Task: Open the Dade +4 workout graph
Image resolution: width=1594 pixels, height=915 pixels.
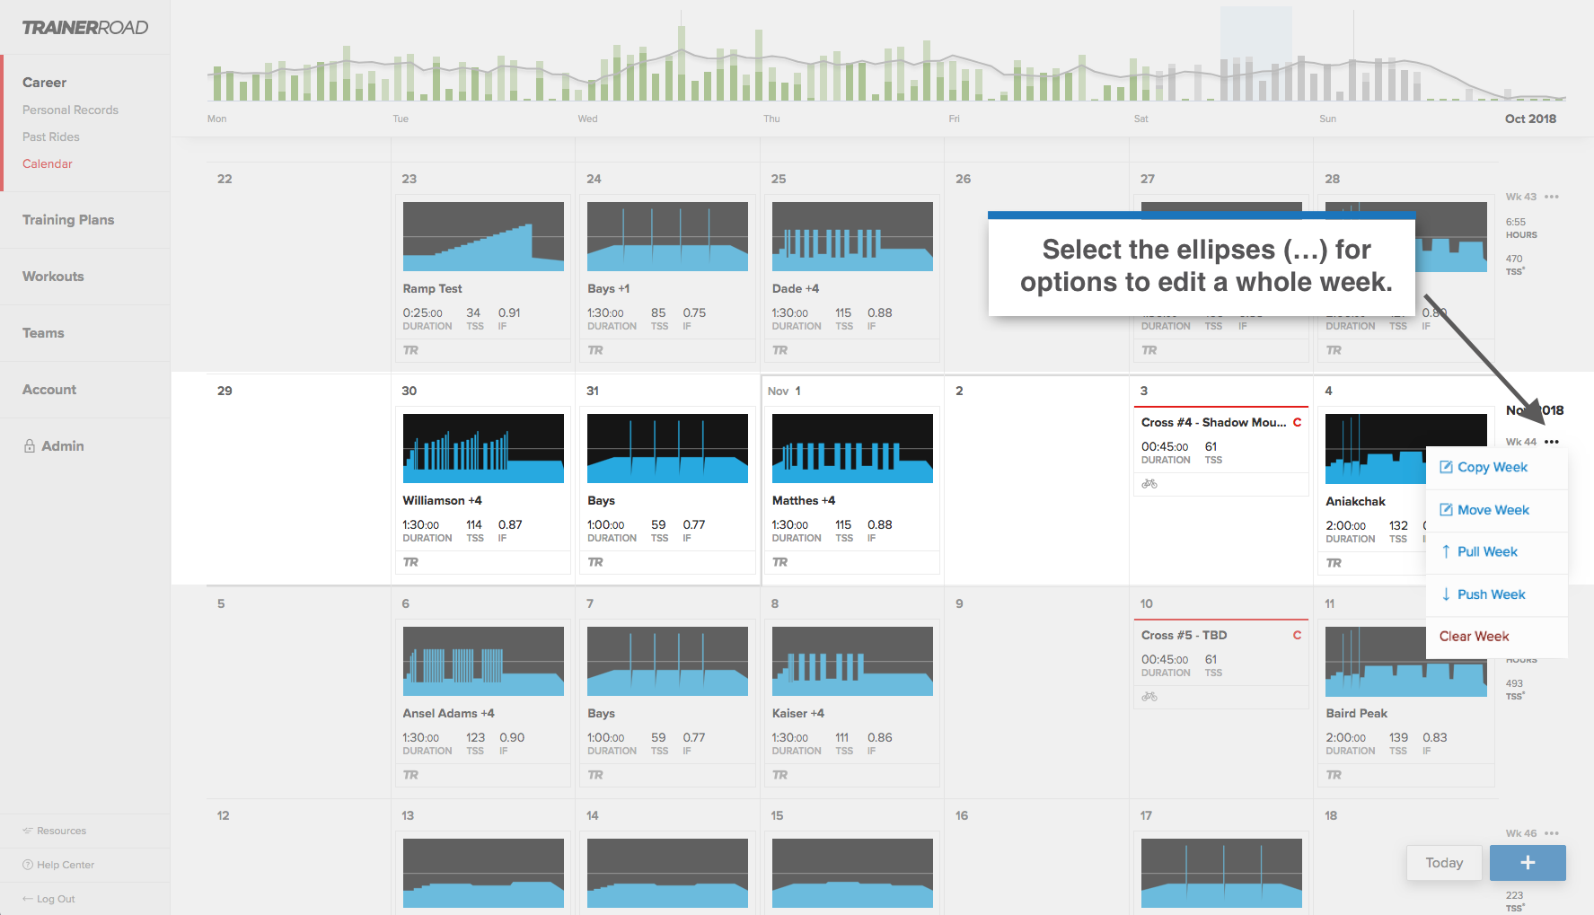Action: click(x=852, y=236)
